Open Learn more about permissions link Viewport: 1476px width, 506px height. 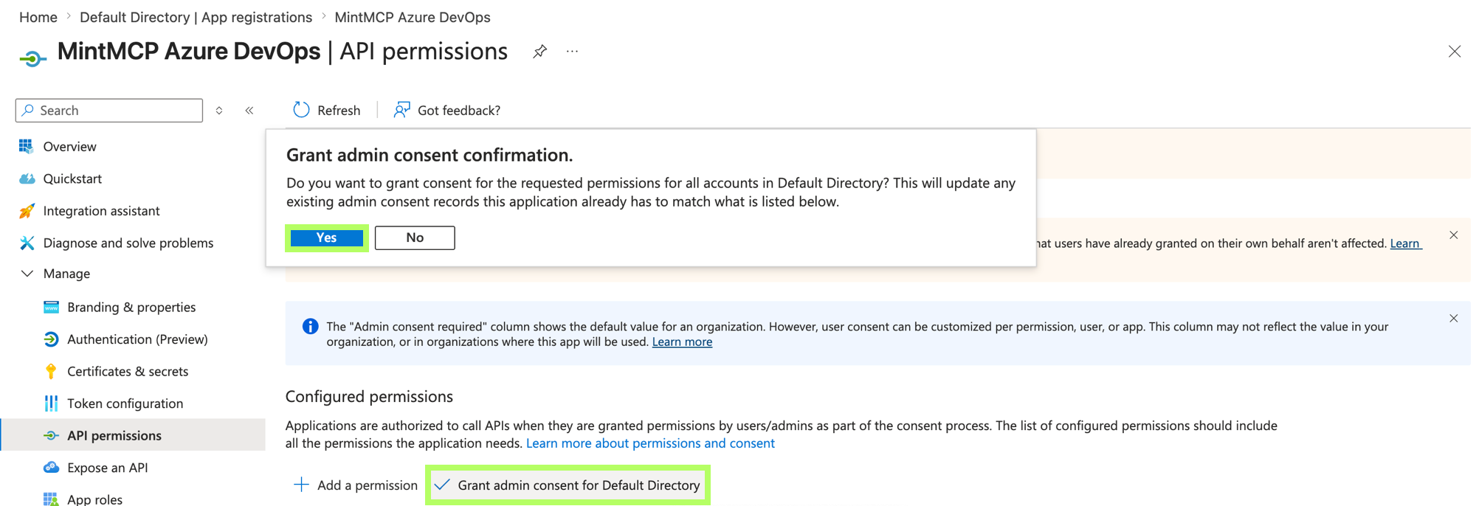[x=650, y=443]
